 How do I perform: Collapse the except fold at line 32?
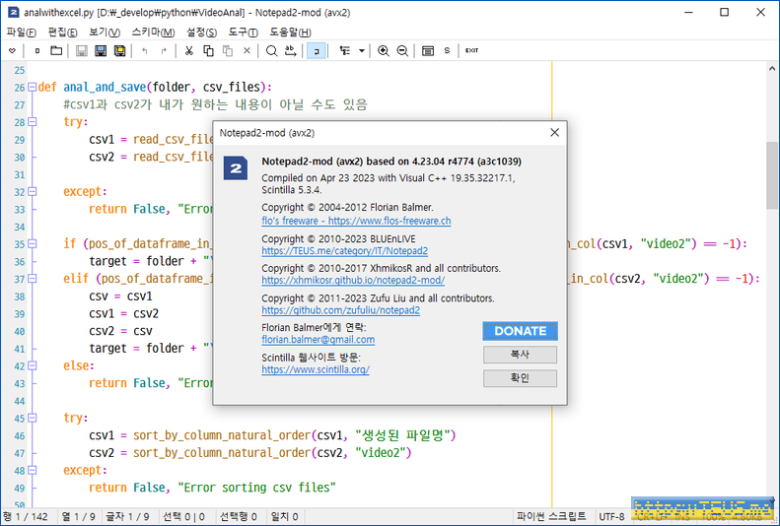click(33, 191)
